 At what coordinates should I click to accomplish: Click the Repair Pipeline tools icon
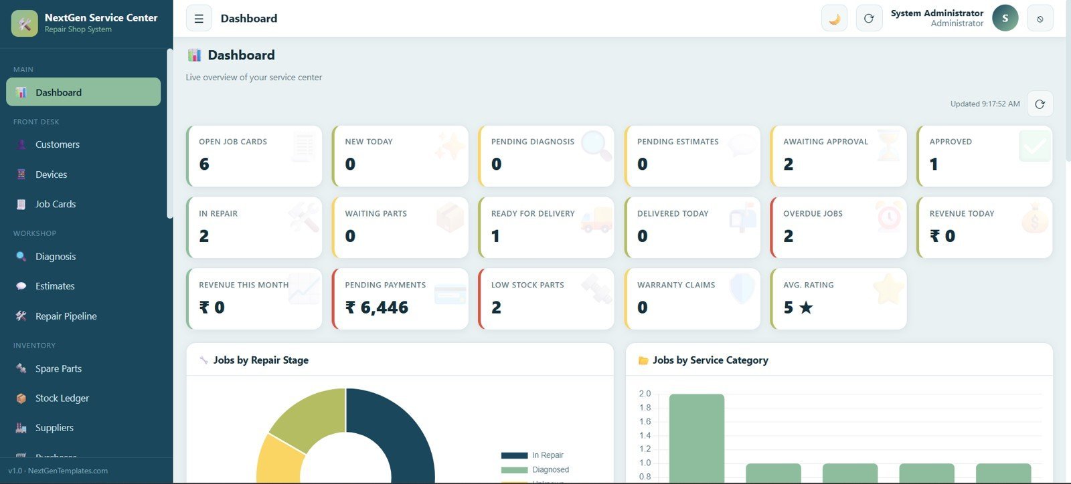pos(21,316)
